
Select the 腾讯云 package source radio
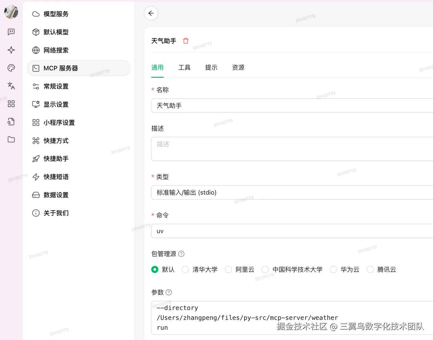[370, 269]
